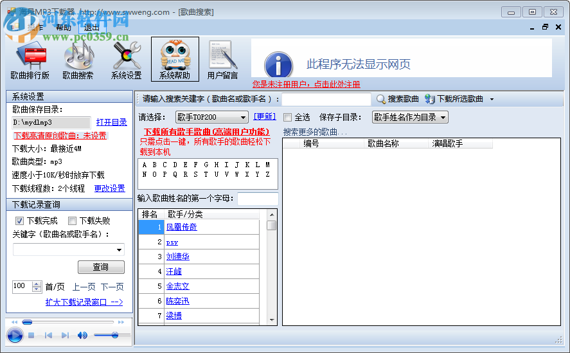
Task: Click the fast-forward arrows beside seek bar
Action: [x=121, y=322]
